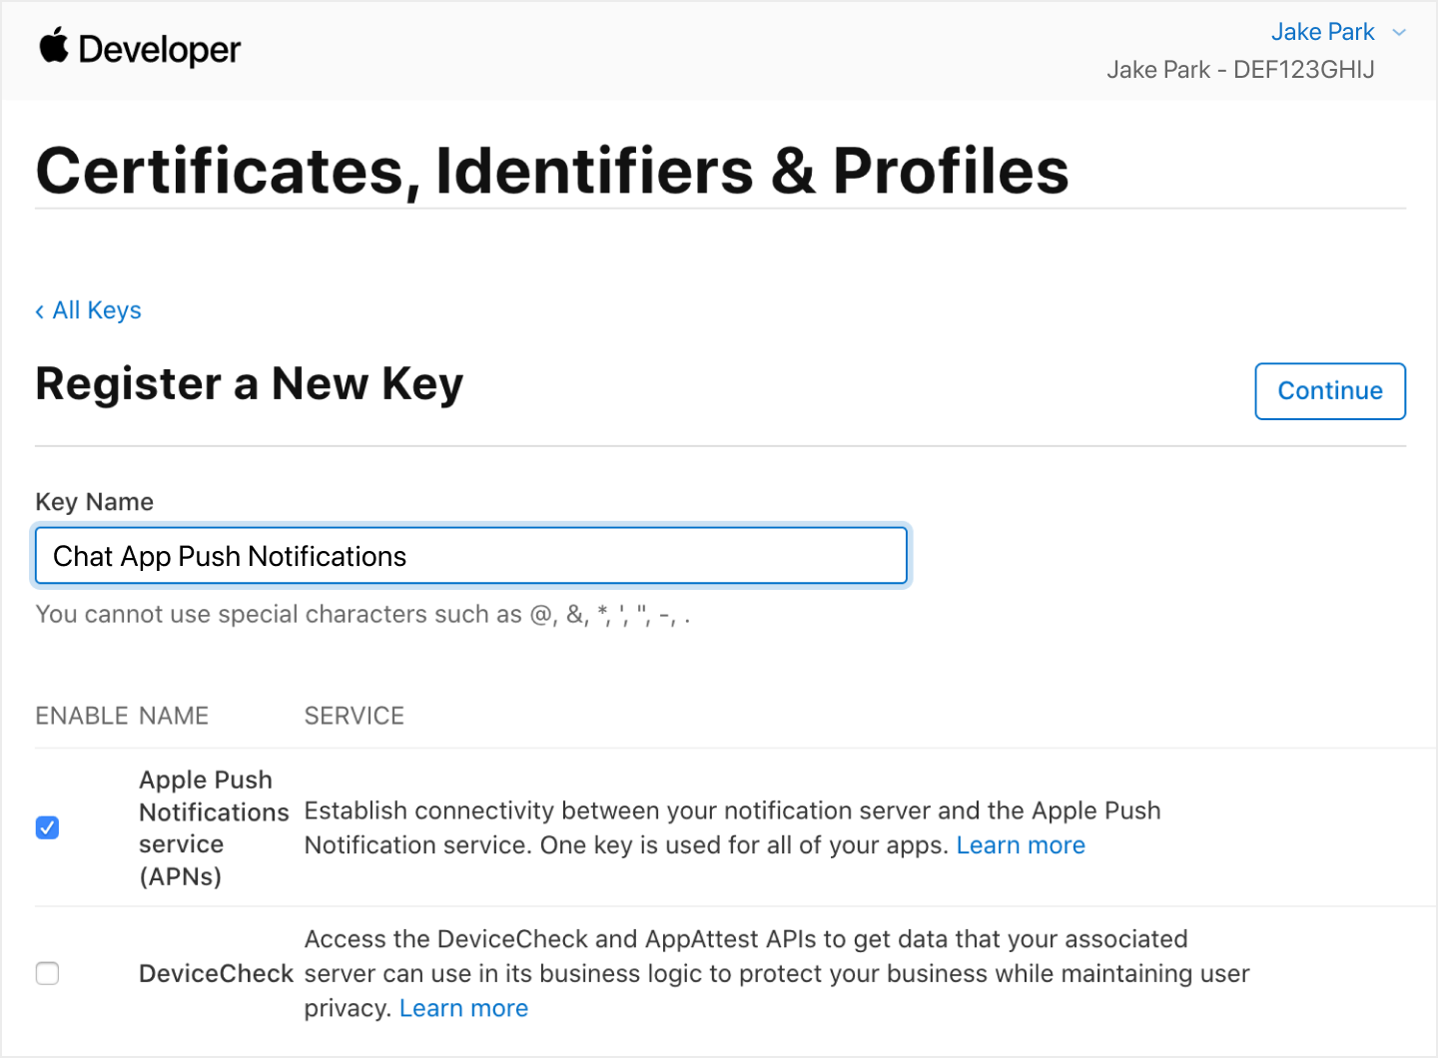Disable the Apple Push Notifications service checkbox
Screen dimensions: 1438x1058
47,827
